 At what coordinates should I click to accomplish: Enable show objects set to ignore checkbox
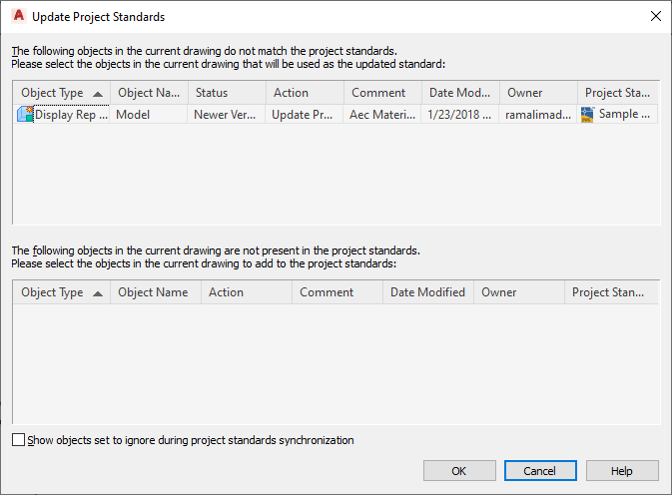click(x=19, y=440)
